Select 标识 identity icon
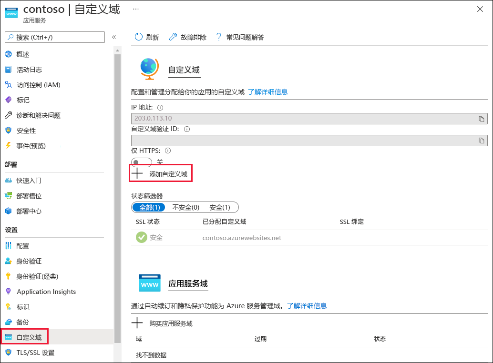 (9, 307)
